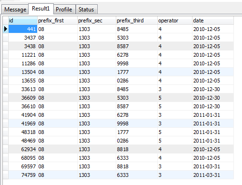Select the id cell 62934
The width and height of the screenshot is (242, 185).
23,149
